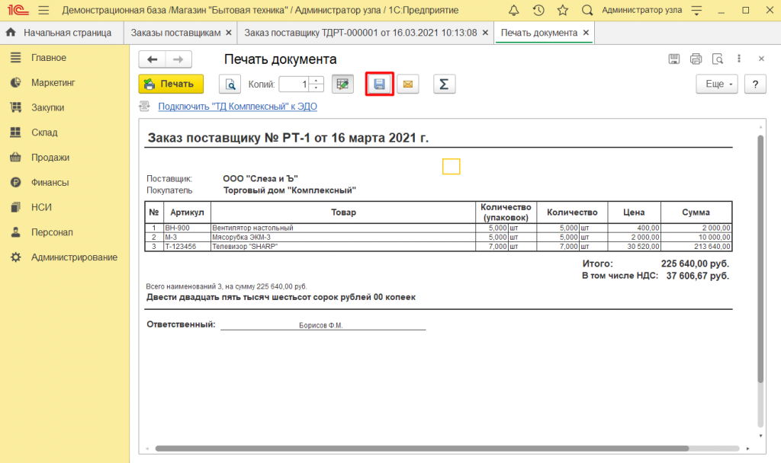Open the notifications bell icon
Image resolution: width=781 pixels, height=463 pixels.
pos(513,11)
